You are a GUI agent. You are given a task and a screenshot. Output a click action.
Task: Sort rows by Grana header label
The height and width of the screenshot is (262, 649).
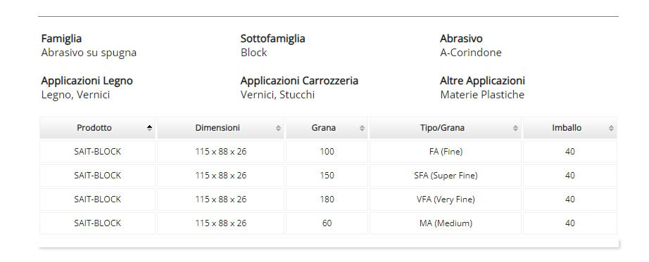(324, 128)
